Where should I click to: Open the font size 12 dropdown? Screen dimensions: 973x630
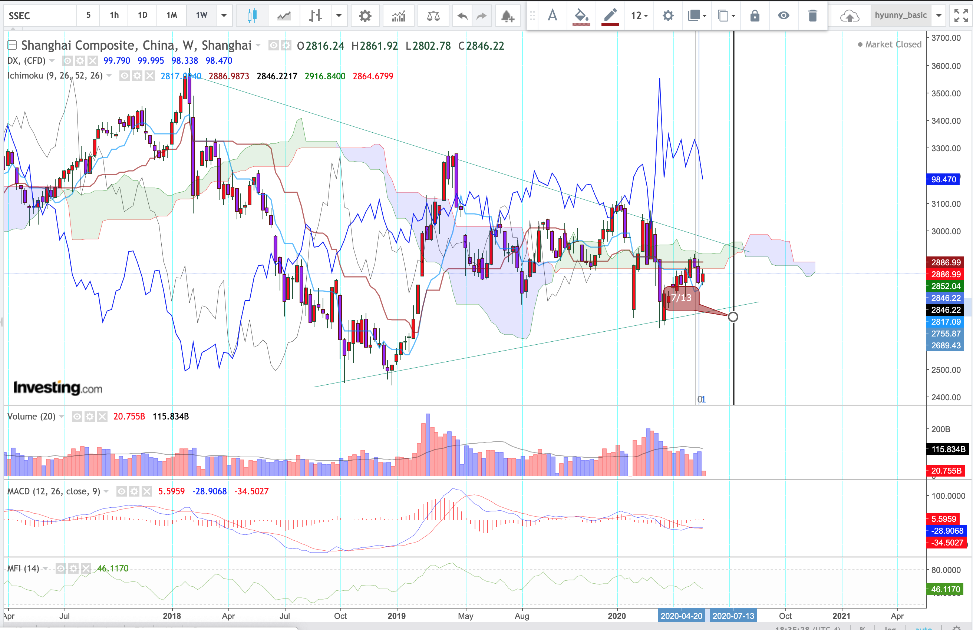639,16
